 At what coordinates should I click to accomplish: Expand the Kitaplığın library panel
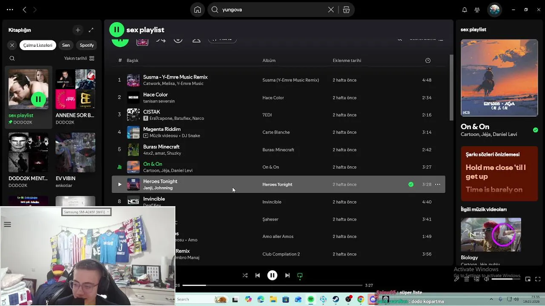coord(91,30)
